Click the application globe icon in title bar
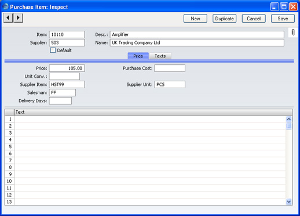The height and width of the screenshot is (216, 300). 6,6
